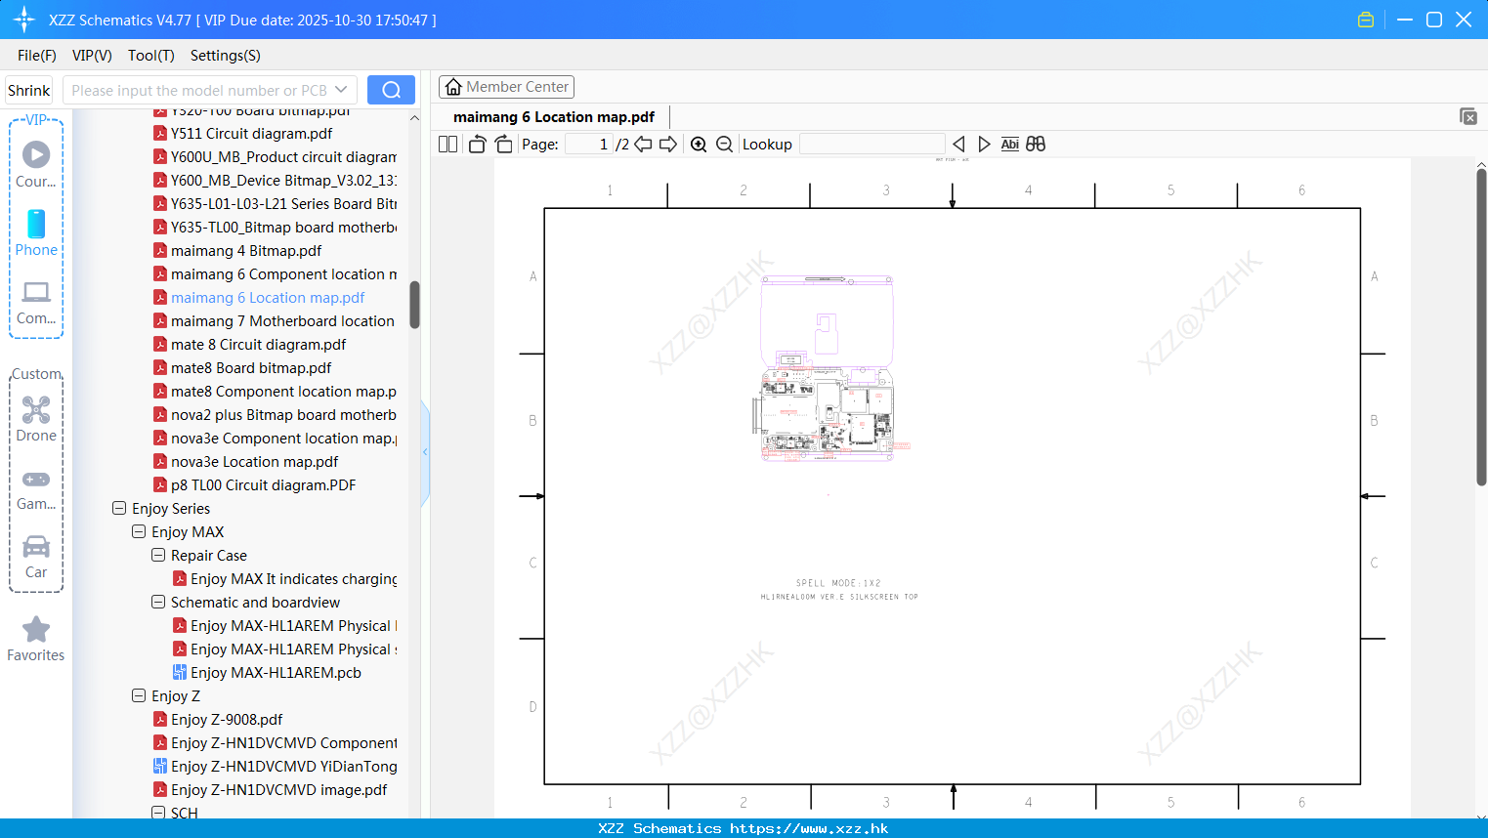
Task: Rotate page clockwise
Action: (x=503, y=144)
